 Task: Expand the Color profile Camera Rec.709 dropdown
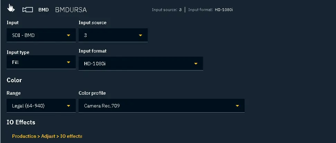tap(162, 106)
